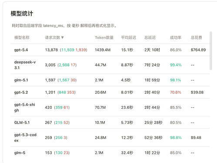
Task: Click the 153 request count
Action: tap(48, 153)
